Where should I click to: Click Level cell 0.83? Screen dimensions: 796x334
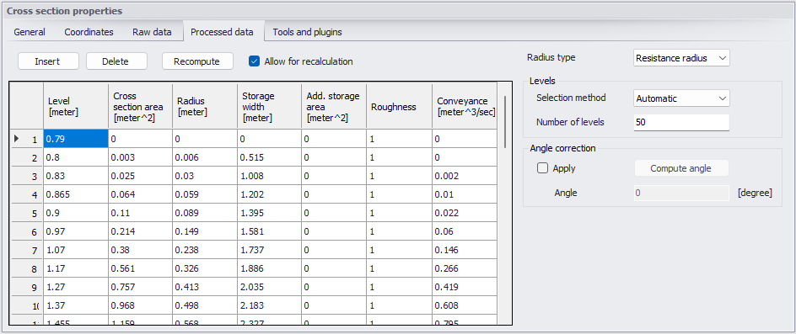[76, 177]
